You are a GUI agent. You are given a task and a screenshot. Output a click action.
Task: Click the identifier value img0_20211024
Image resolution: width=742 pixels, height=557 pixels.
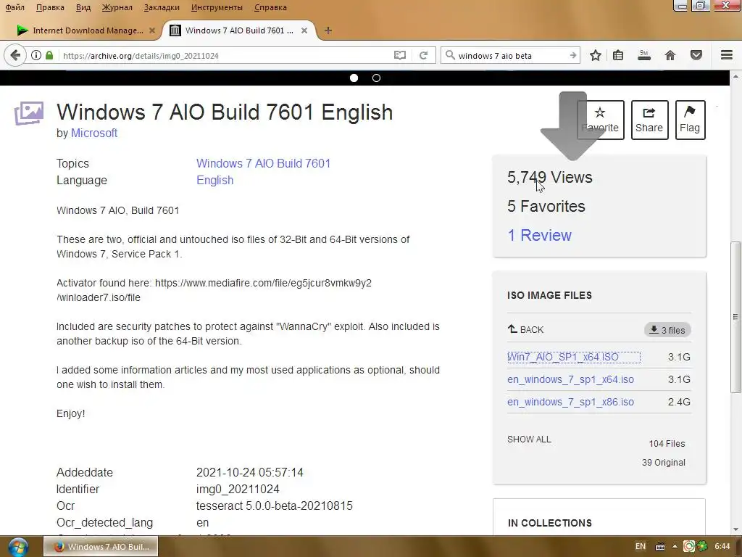coord(238,490)
